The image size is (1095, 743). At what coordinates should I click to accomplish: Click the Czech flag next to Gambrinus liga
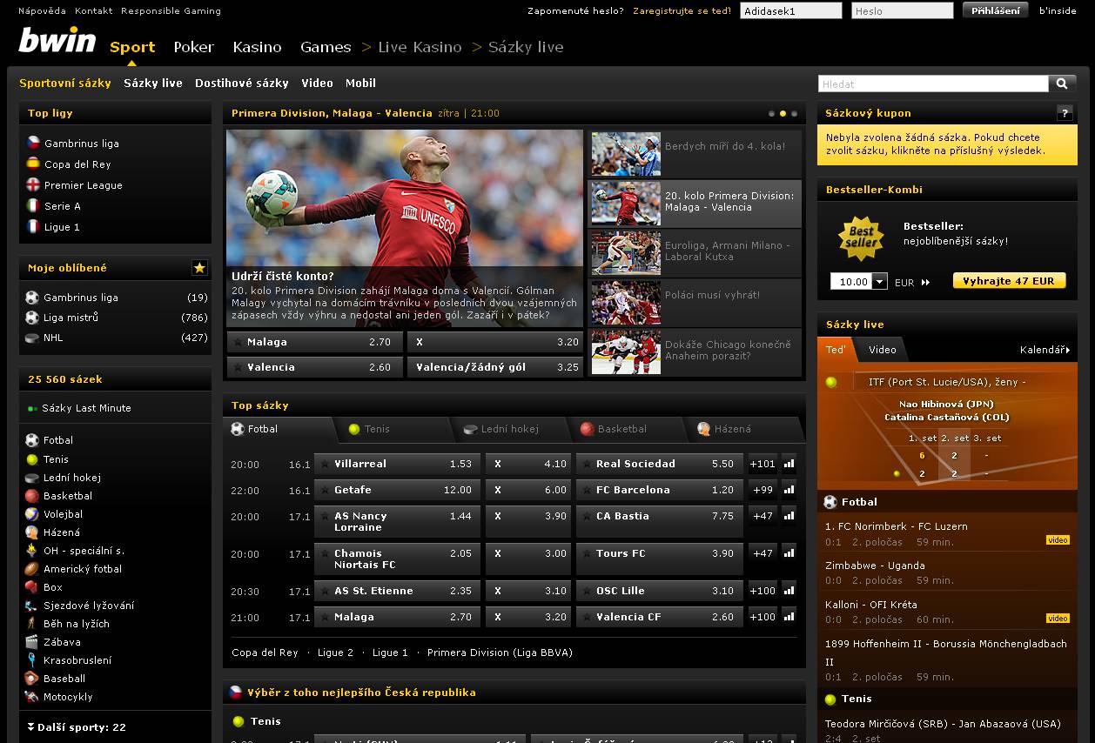tap(33, 143)
